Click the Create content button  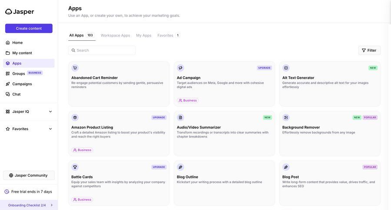[29, 28]
